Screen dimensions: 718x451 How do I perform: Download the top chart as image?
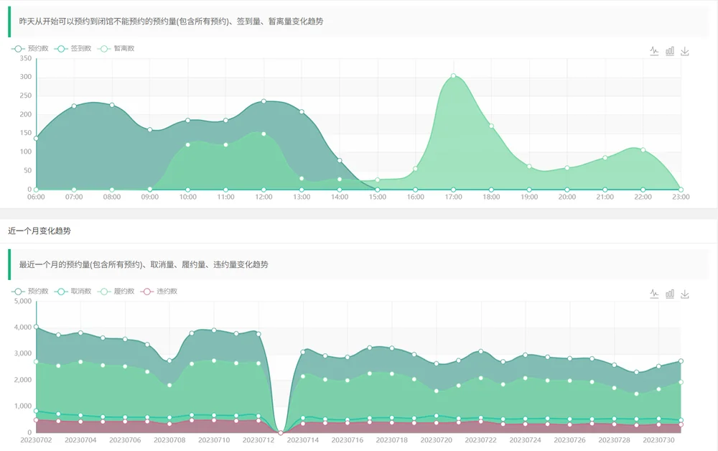coord(684,51)
